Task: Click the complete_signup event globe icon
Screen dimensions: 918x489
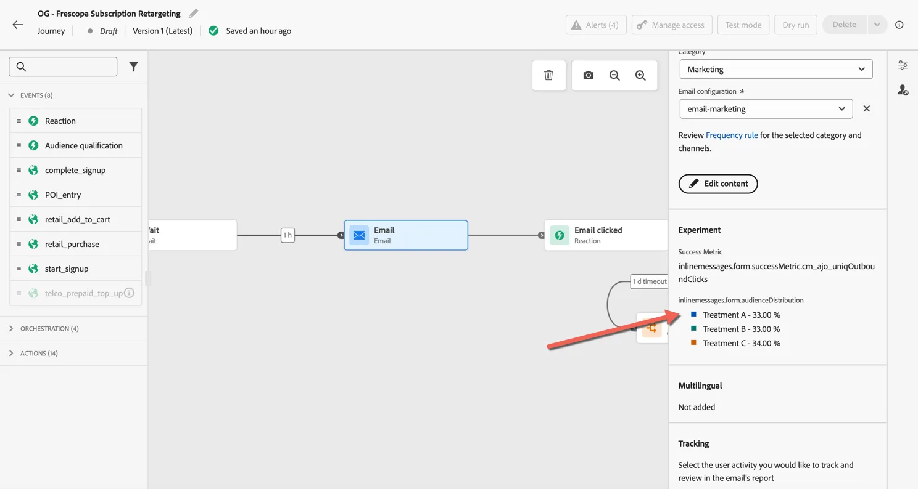Action: 33,170
